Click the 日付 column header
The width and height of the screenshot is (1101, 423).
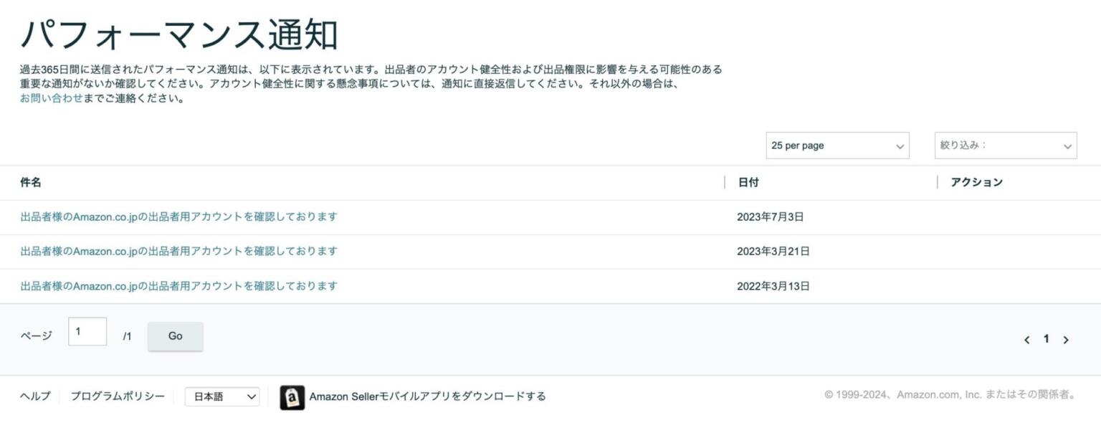748,183
